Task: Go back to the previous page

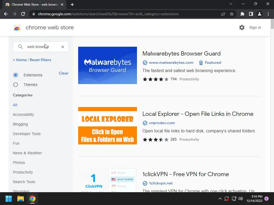Action: click(x=6, y=14)
